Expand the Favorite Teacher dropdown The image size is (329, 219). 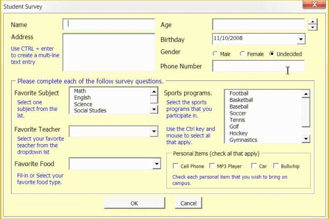coord(154,131)
